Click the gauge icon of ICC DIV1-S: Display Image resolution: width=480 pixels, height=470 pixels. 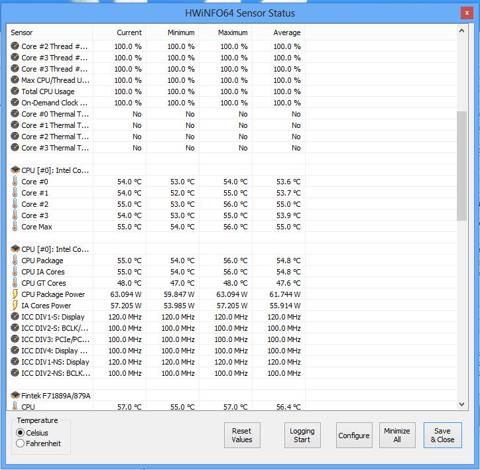[15, 316]
